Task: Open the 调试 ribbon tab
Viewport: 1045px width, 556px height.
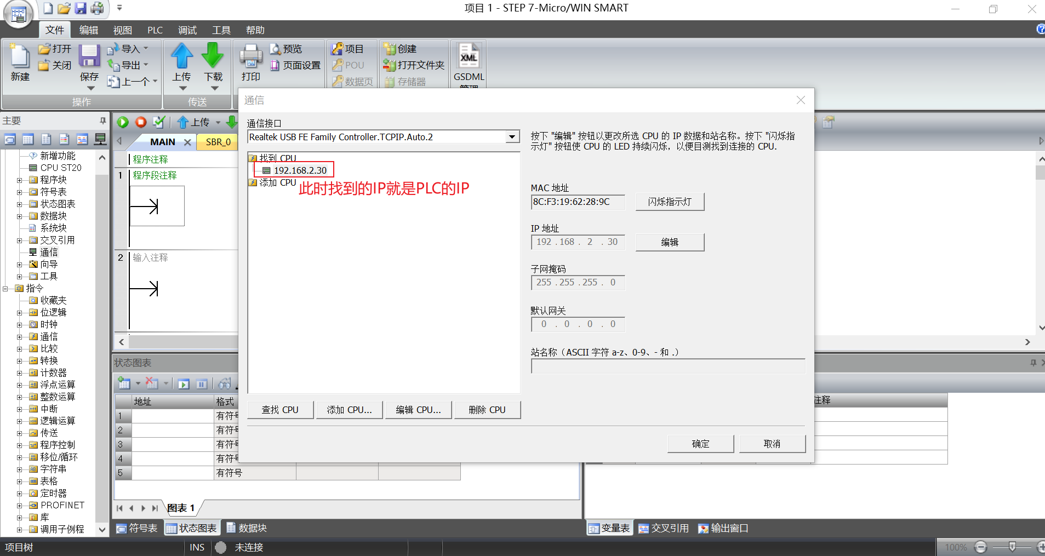Action: coord(187,30)
